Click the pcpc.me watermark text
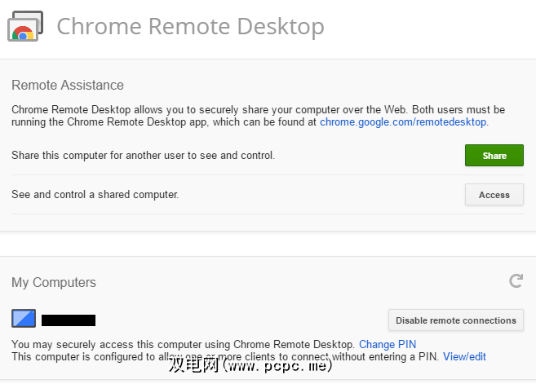Image resolution: width=536 pixels, height=384 pixels. pos(251,368)
